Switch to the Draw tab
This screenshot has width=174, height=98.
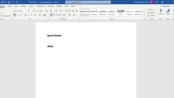(x=16, y=6)
